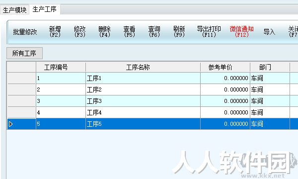Click the 参考单价 value in 工序2 row
298x179 pixels.
coord(225,89)
